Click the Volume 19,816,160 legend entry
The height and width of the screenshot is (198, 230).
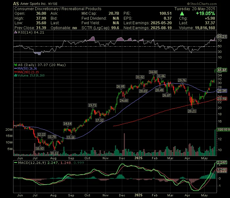click(31, 76)
